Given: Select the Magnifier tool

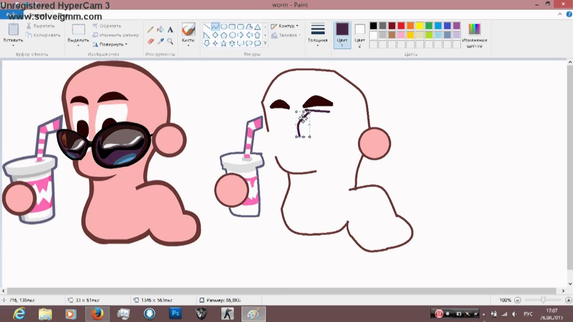Looking at the screenshot, I should click(x=170, y=41).
